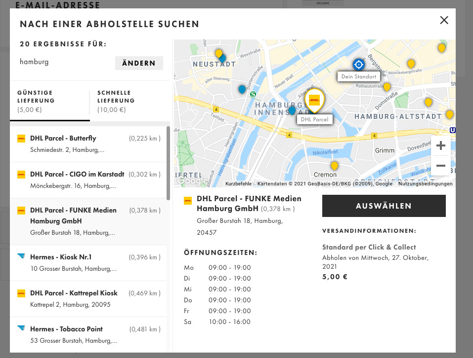Screen dimensions: 473x358
Task: Select DHL Parcel - CIGO im Karstadt
Action: [88, 180]
